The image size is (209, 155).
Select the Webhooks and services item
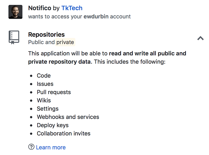(68, 117)
